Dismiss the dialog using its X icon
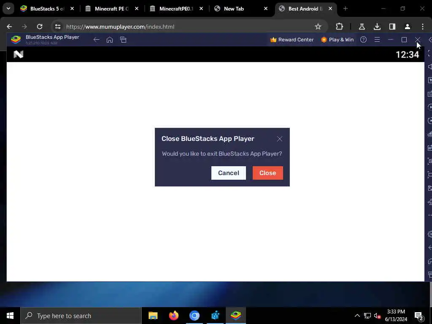This screenshot has height=324, width=432. pyautogui.click(x=279, y=139)
